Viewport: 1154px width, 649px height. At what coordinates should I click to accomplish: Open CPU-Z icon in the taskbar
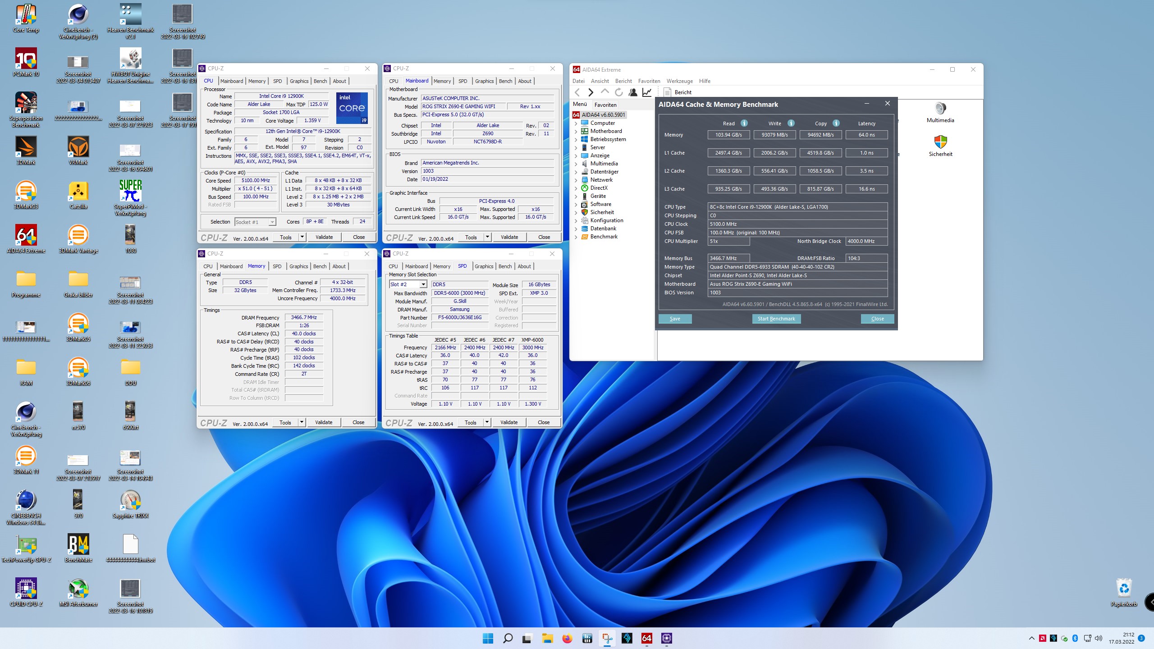coord(666,638)
